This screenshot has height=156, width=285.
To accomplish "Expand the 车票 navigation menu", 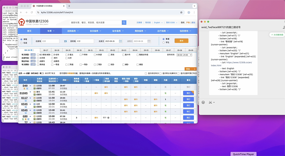I will [51, 31].
